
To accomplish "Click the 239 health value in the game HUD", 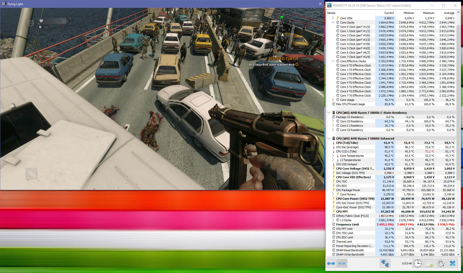I will pyautogui.click(x=66, y=21).
